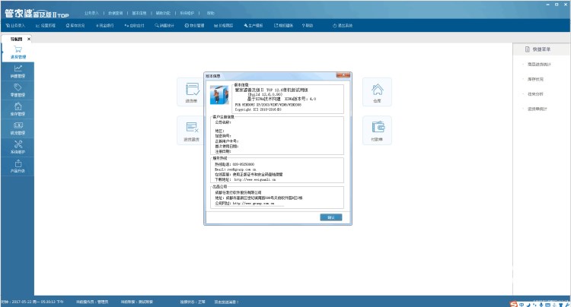Open 销售管理 chart icon in sidebar
The image size is (571, 307).
click(18, 71)
